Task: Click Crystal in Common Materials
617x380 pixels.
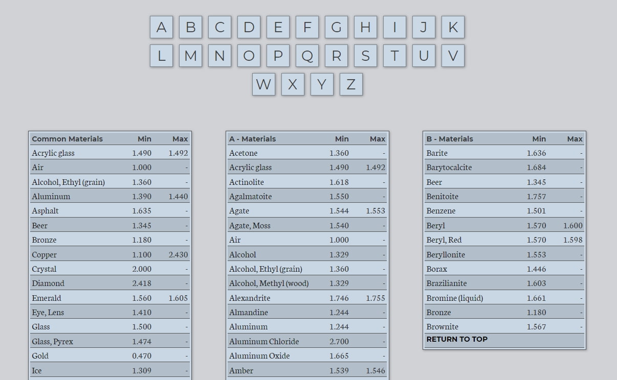Action: pyautogui.click(x=110, y=269)
